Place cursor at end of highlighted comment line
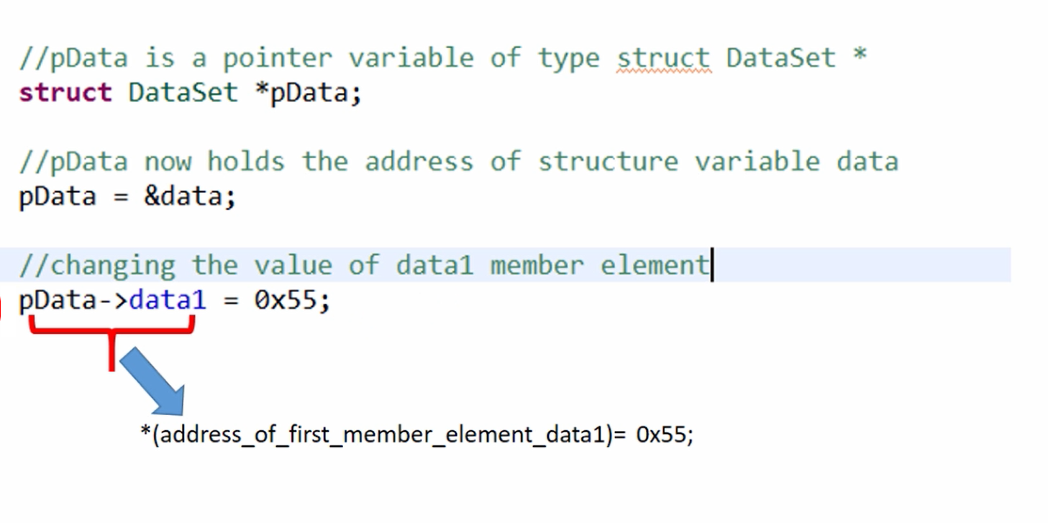The height and width of the screenshot is (523, 1048). 711,265
